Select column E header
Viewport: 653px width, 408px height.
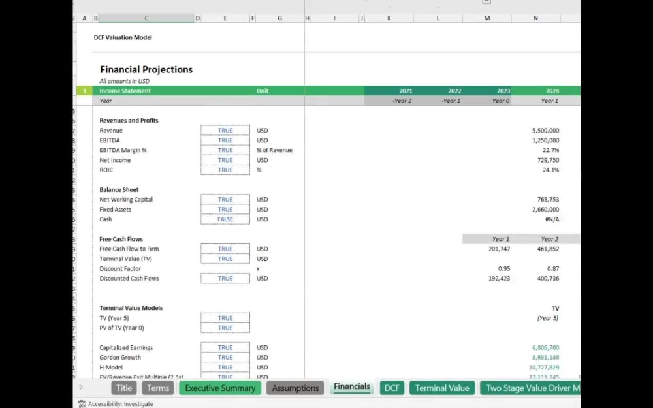click(225, 18)
